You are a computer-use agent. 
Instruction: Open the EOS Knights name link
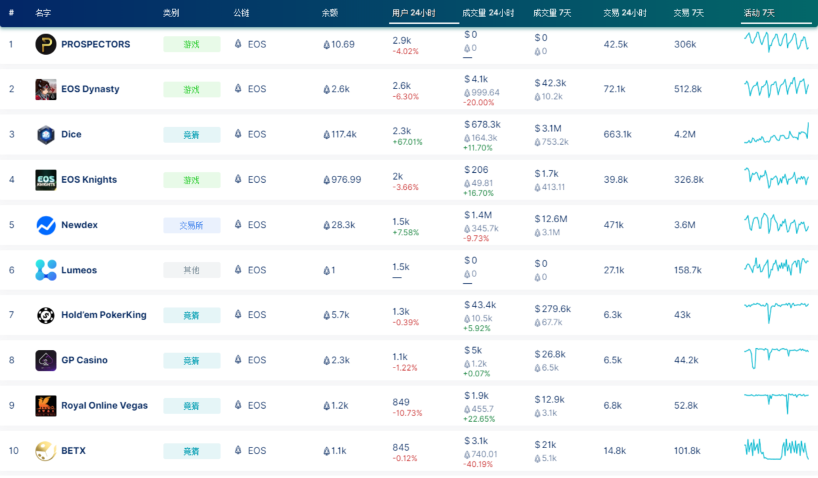click(x=89, y=180)
